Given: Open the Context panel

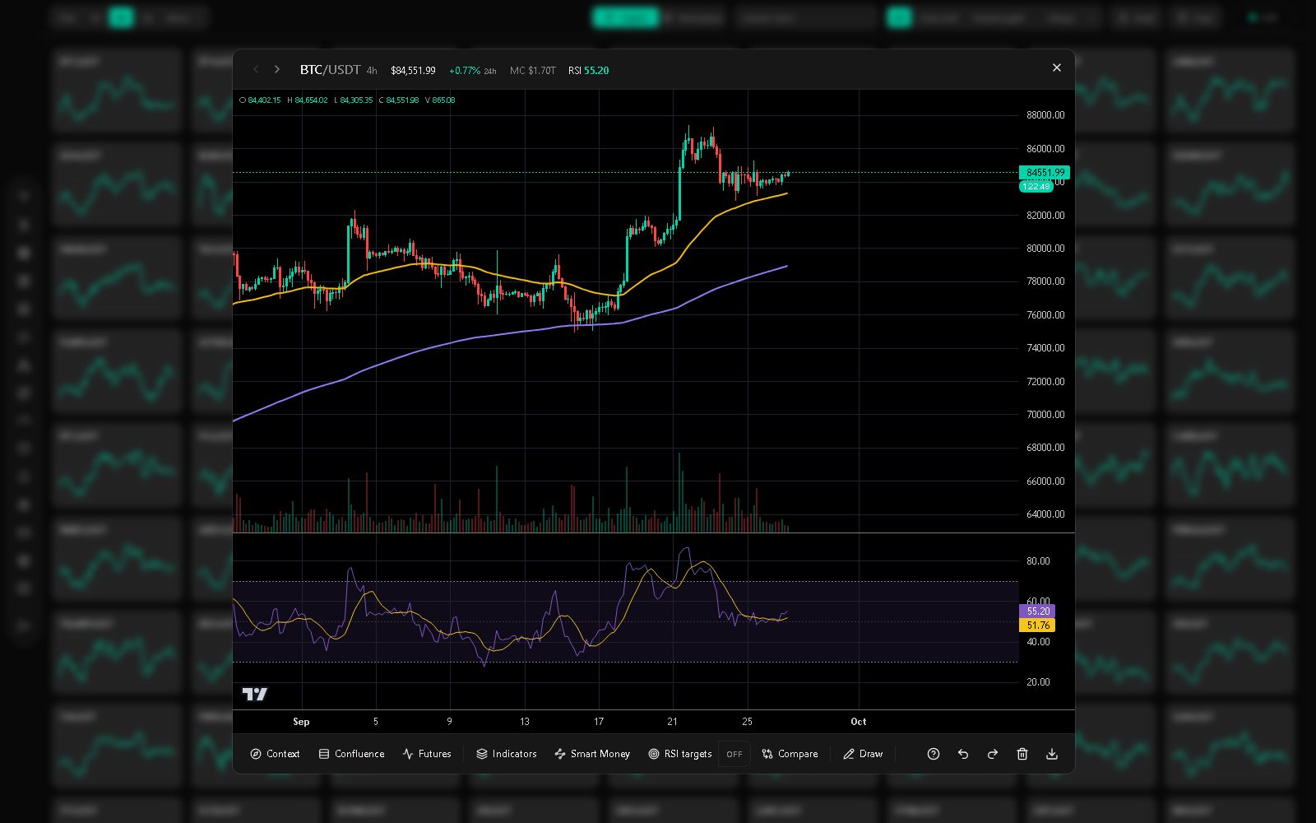Looking at the screenshot, I should point(276,754).
